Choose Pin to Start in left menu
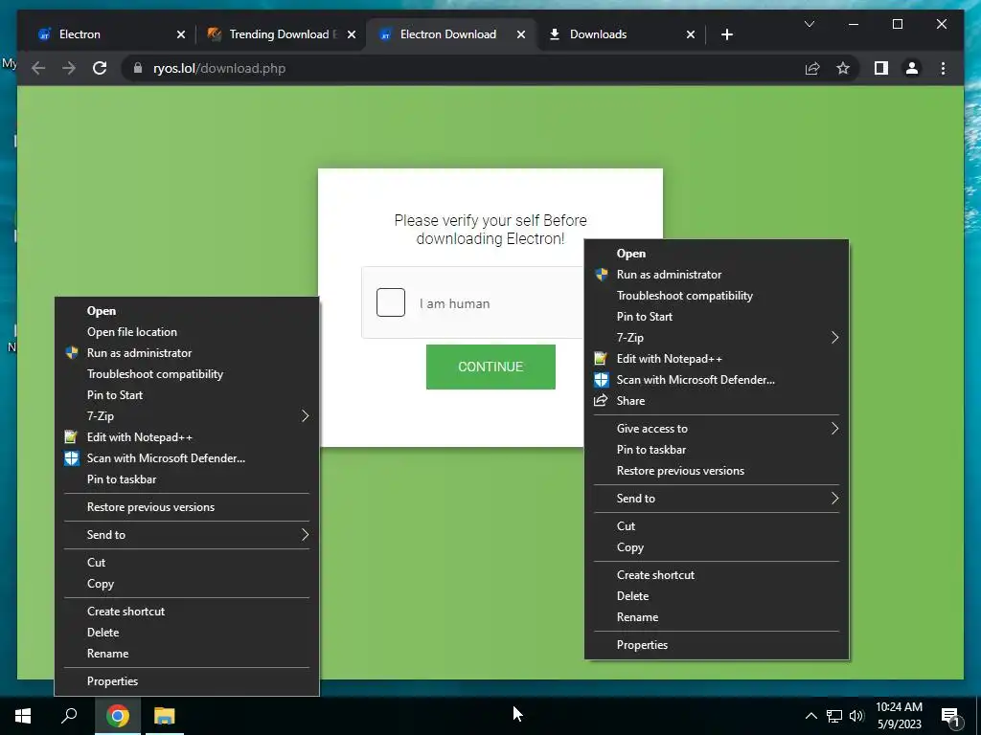 (x=187, y=395)
